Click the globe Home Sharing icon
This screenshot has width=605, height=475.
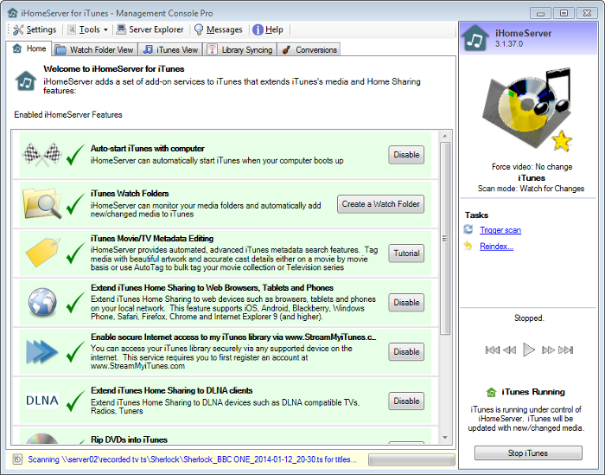click(42, 302)
